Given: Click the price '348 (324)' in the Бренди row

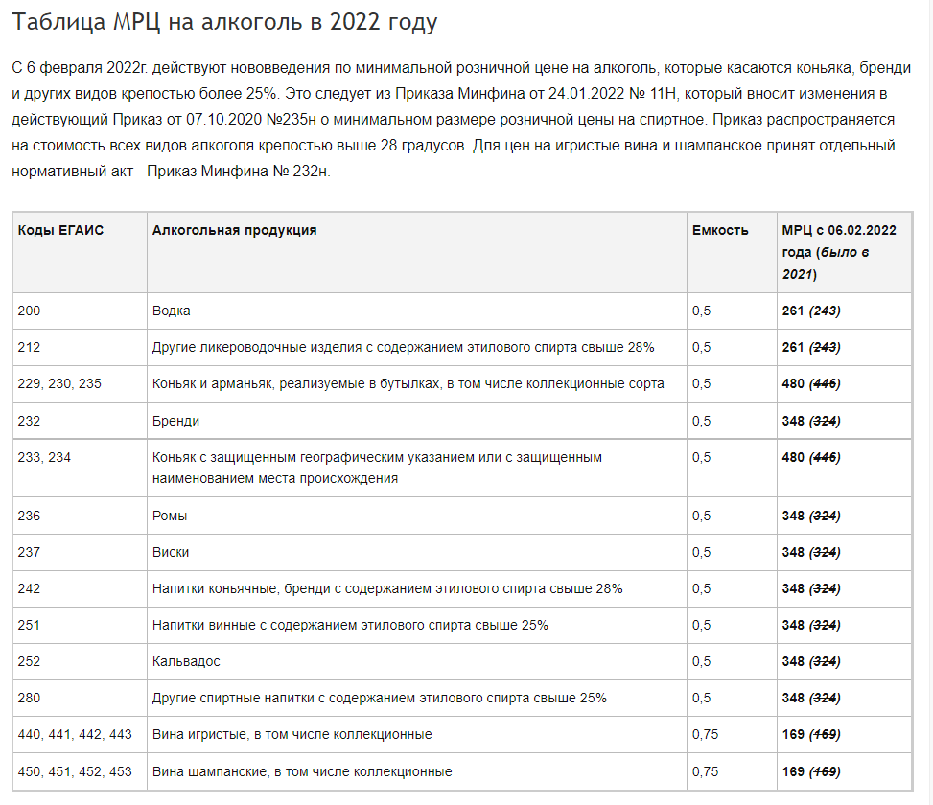Looking at the screenshot, I should 845,421.
